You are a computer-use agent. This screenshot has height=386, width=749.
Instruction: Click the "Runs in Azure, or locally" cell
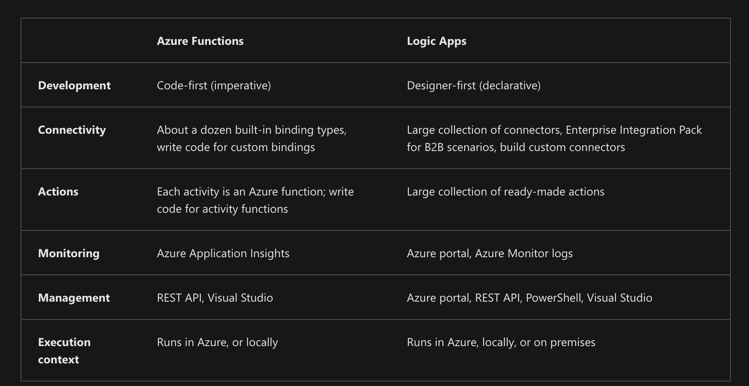(218, 342)
